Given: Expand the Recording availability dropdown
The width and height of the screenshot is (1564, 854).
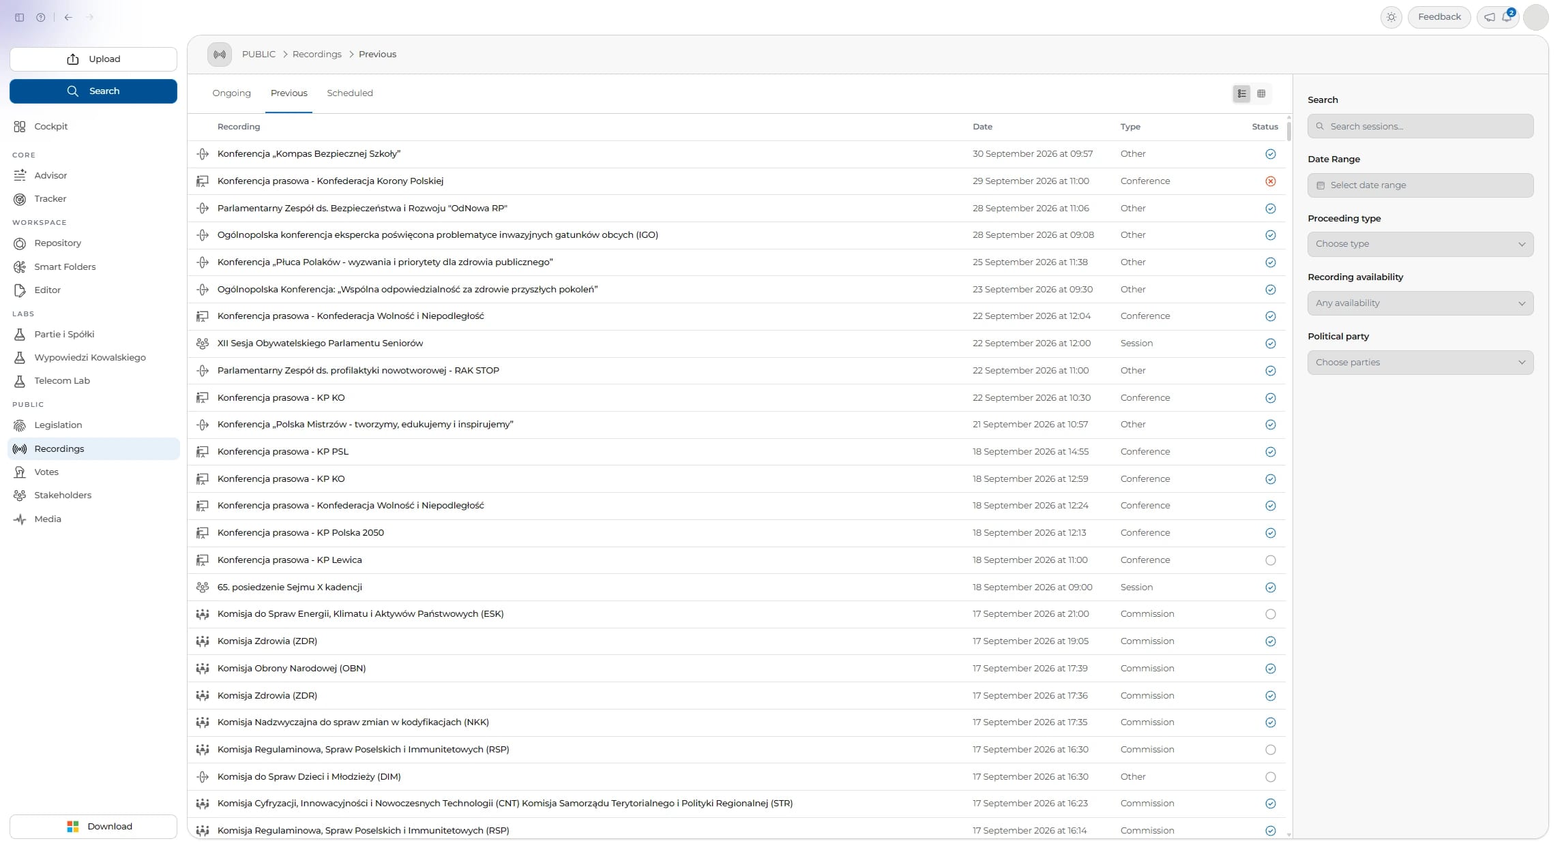Looking at the screenshot, I should (x=1420, y=303).
